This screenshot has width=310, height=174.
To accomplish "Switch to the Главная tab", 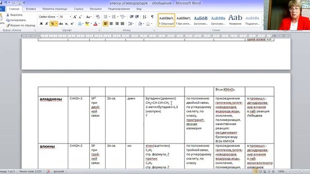I will point(14,9).
